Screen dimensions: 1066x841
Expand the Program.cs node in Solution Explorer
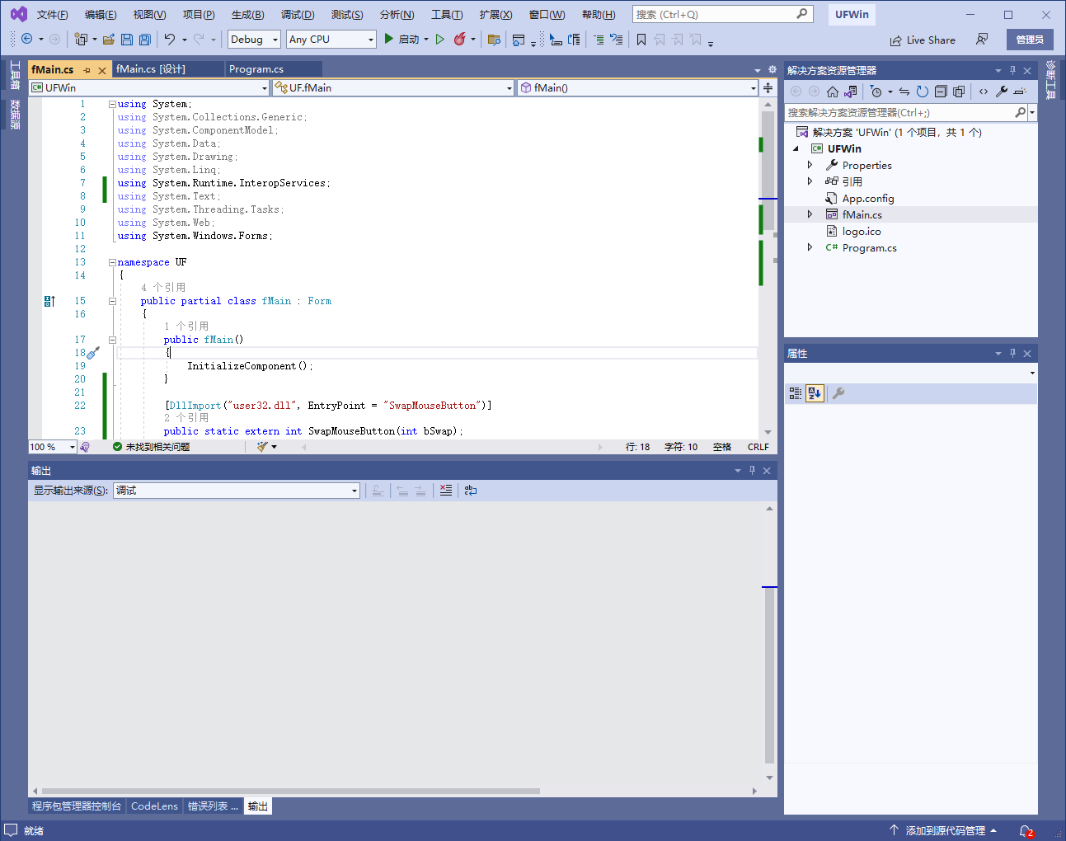pos(810,247)
